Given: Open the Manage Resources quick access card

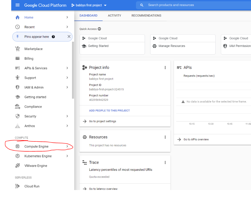Looking at the screenshot, I should (183, 44).
